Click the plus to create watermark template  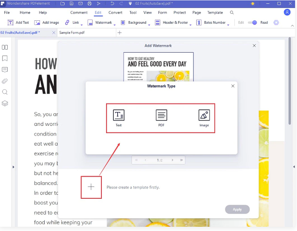[91, 187]
